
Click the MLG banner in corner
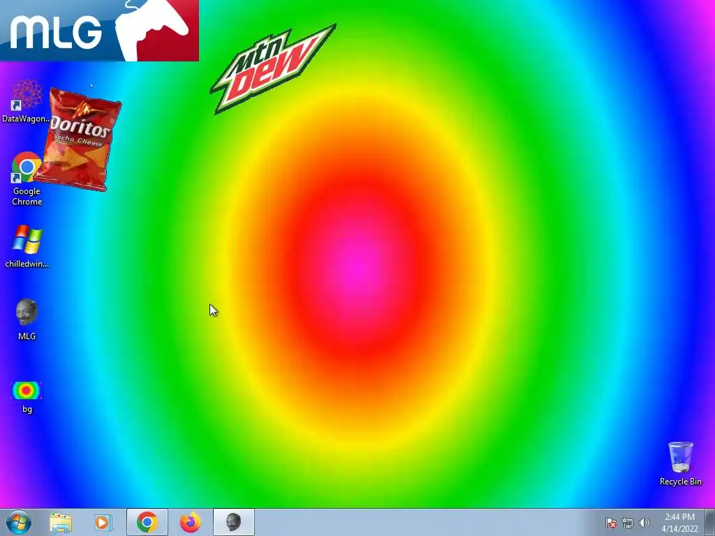point(99,31)
